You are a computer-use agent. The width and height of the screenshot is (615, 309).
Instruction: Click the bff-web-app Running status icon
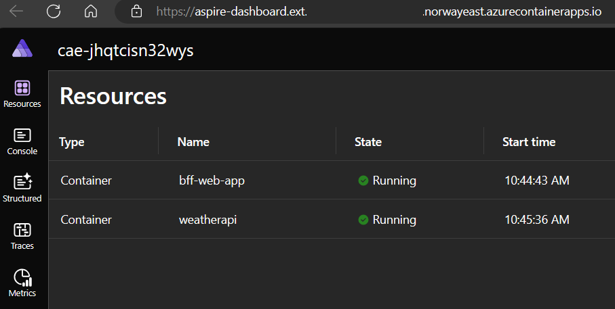[363, 181]
